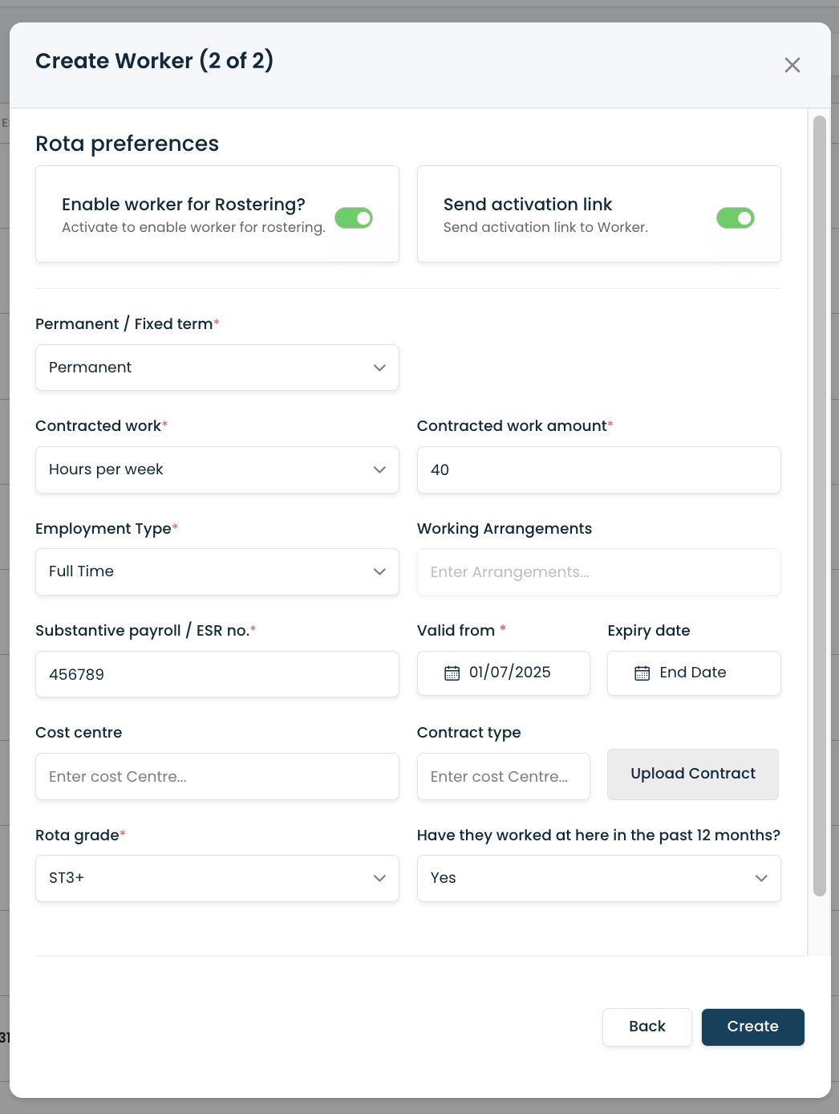839x1114 pixels.
Task: Open Permanent / Fixed term dropdown
Action: (217, 368)
